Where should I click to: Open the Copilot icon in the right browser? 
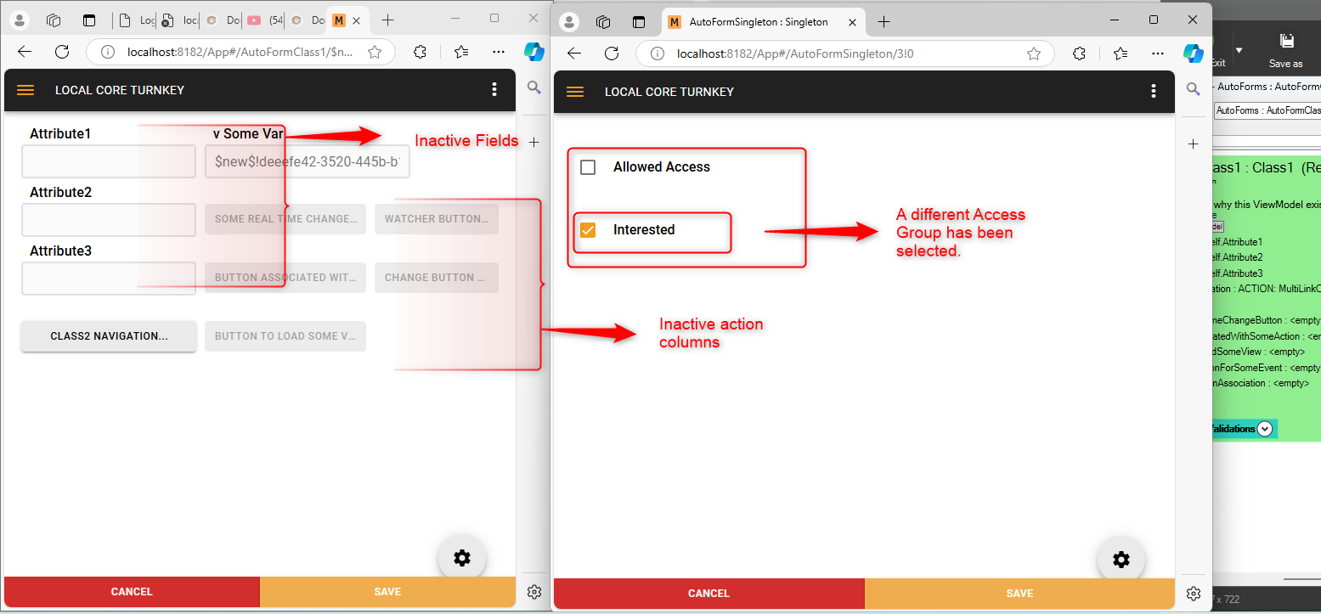point(1194,53)
